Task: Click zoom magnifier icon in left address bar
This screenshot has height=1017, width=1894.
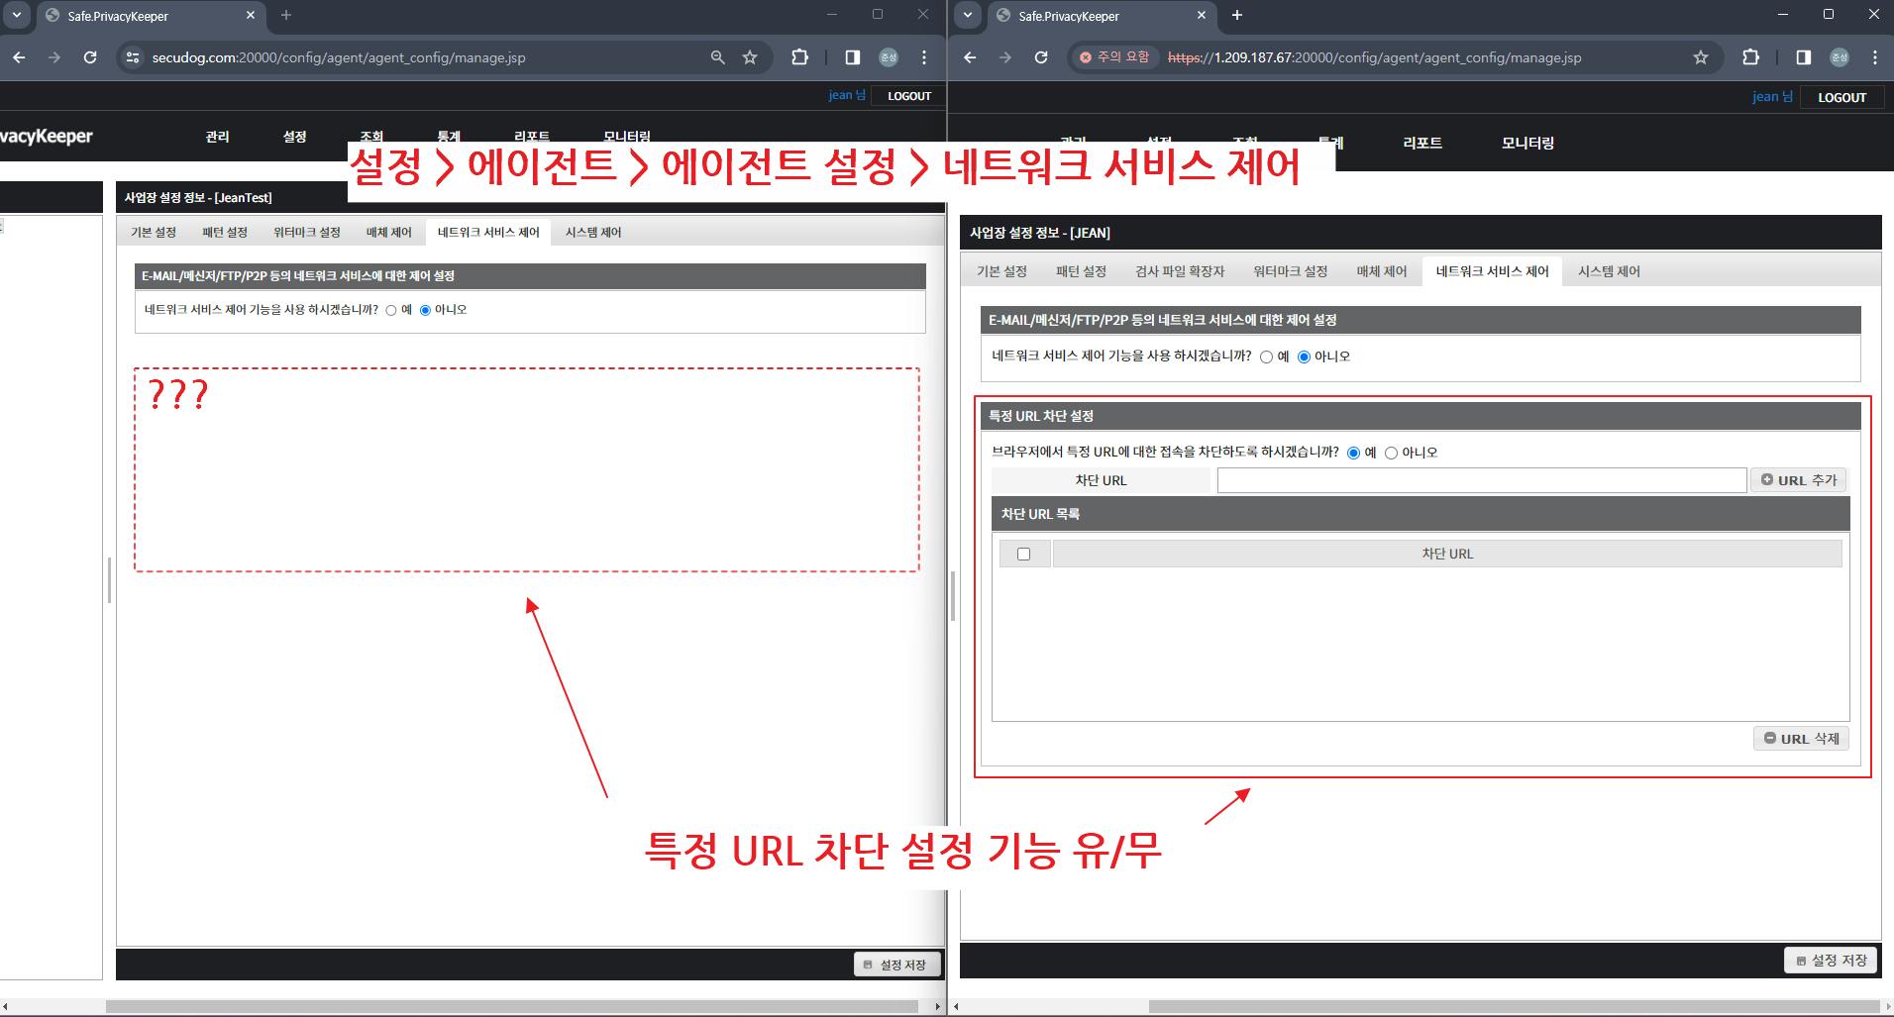Action: click(718, 57)
